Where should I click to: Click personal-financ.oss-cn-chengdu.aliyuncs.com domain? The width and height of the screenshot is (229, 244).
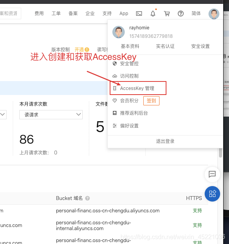[x=108, y=210]
